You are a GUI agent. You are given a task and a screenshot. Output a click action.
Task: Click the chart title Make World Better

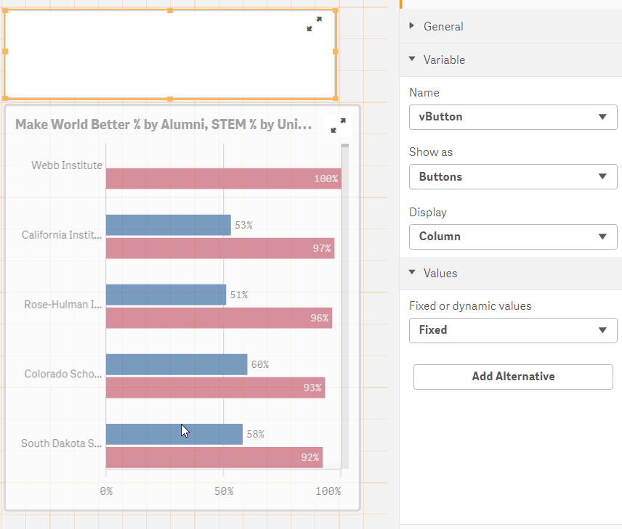[x=163, y=125]
